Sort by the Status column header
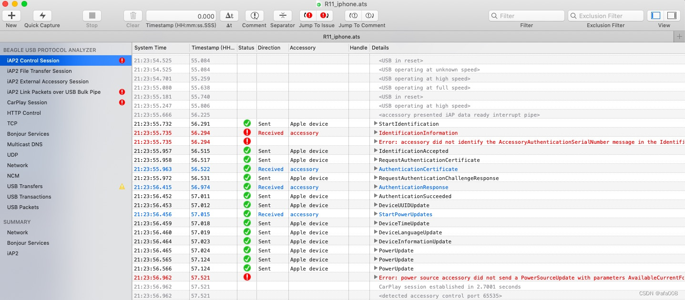The image size is (685, 300). pos(246,48)
